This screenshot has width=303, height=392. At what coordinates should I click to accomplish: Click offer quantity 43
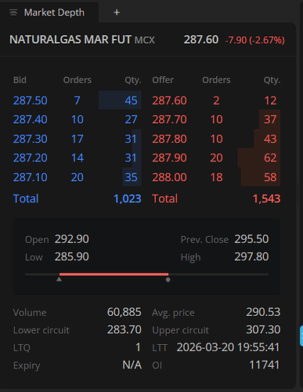(x=270, y=139)
